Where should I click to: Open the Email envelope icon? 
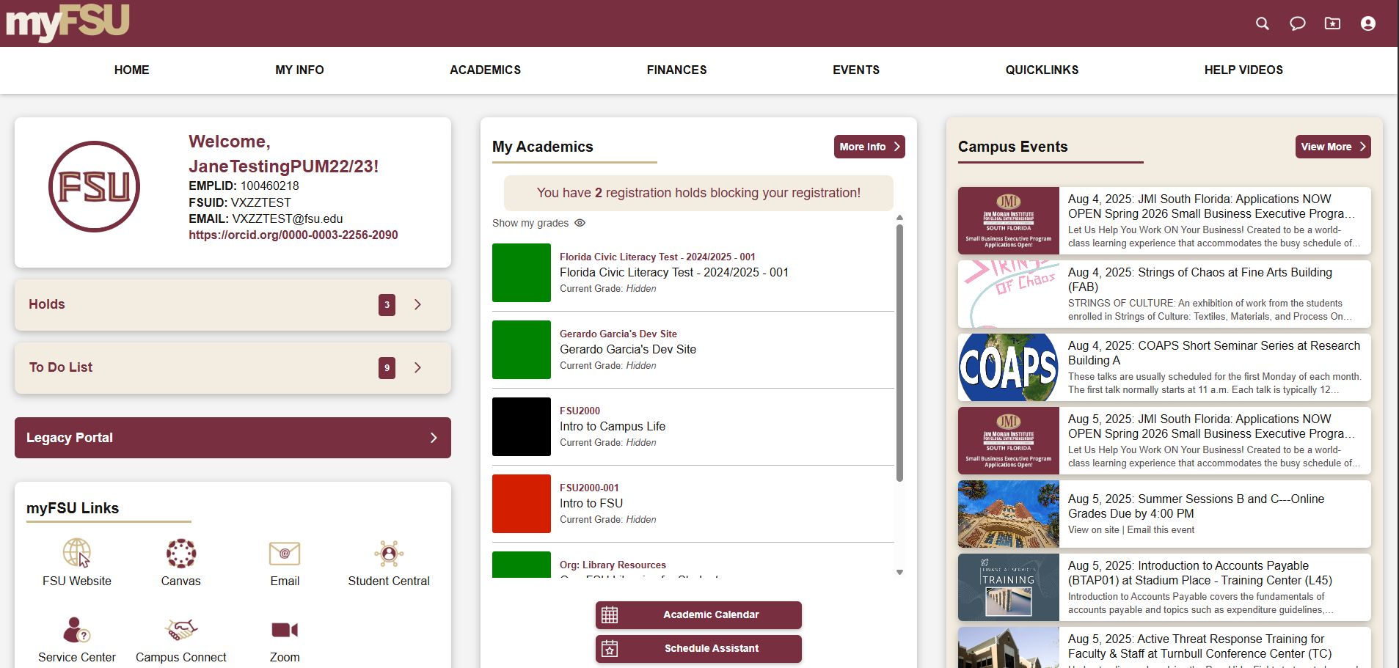285,554
